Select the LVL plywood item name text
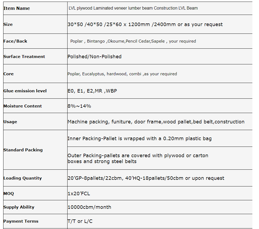Screen dimensions: 259x229 coord(133,8)
